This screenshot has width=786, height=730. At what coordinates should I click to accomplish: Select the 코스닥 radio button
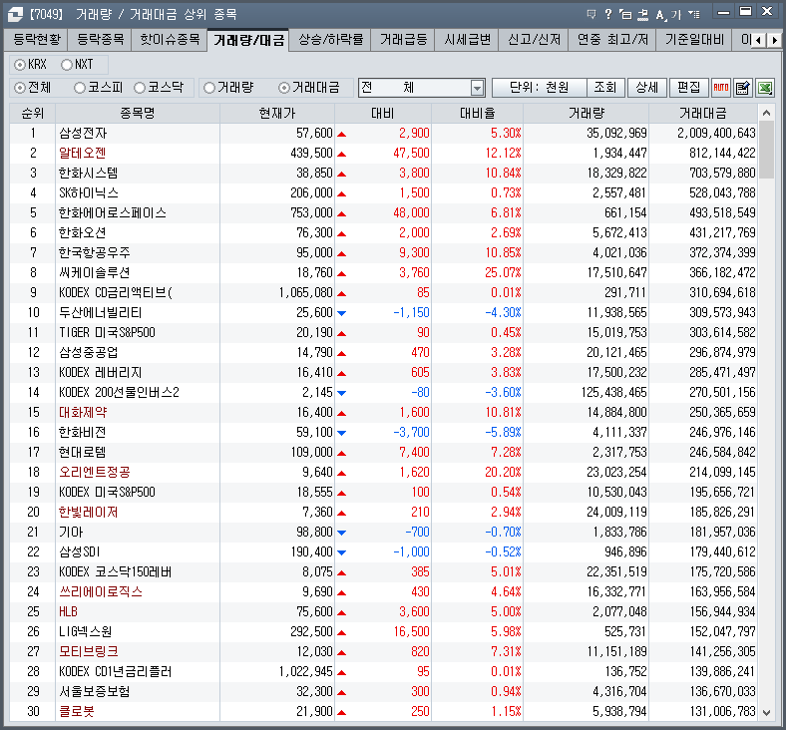[x=140, y=88]
